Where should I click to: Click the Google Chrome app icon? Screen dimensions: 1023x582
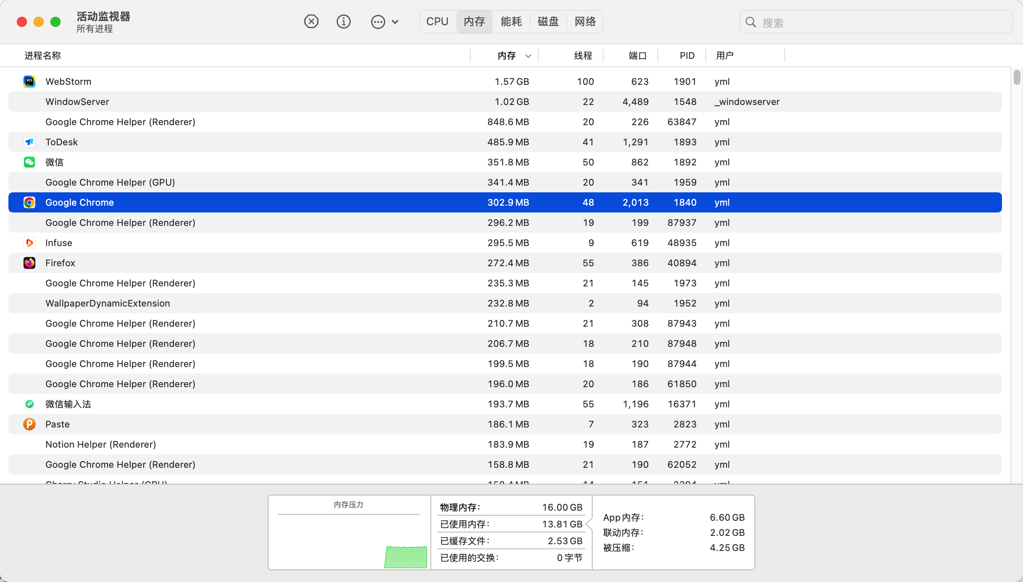pyautogui.click(x=29, y=202)
